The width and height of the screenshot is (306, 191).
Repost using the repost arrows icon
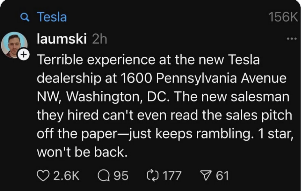153,174
